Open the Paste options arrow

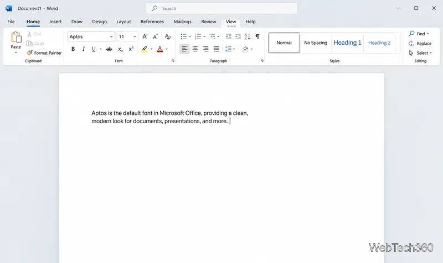16,52
